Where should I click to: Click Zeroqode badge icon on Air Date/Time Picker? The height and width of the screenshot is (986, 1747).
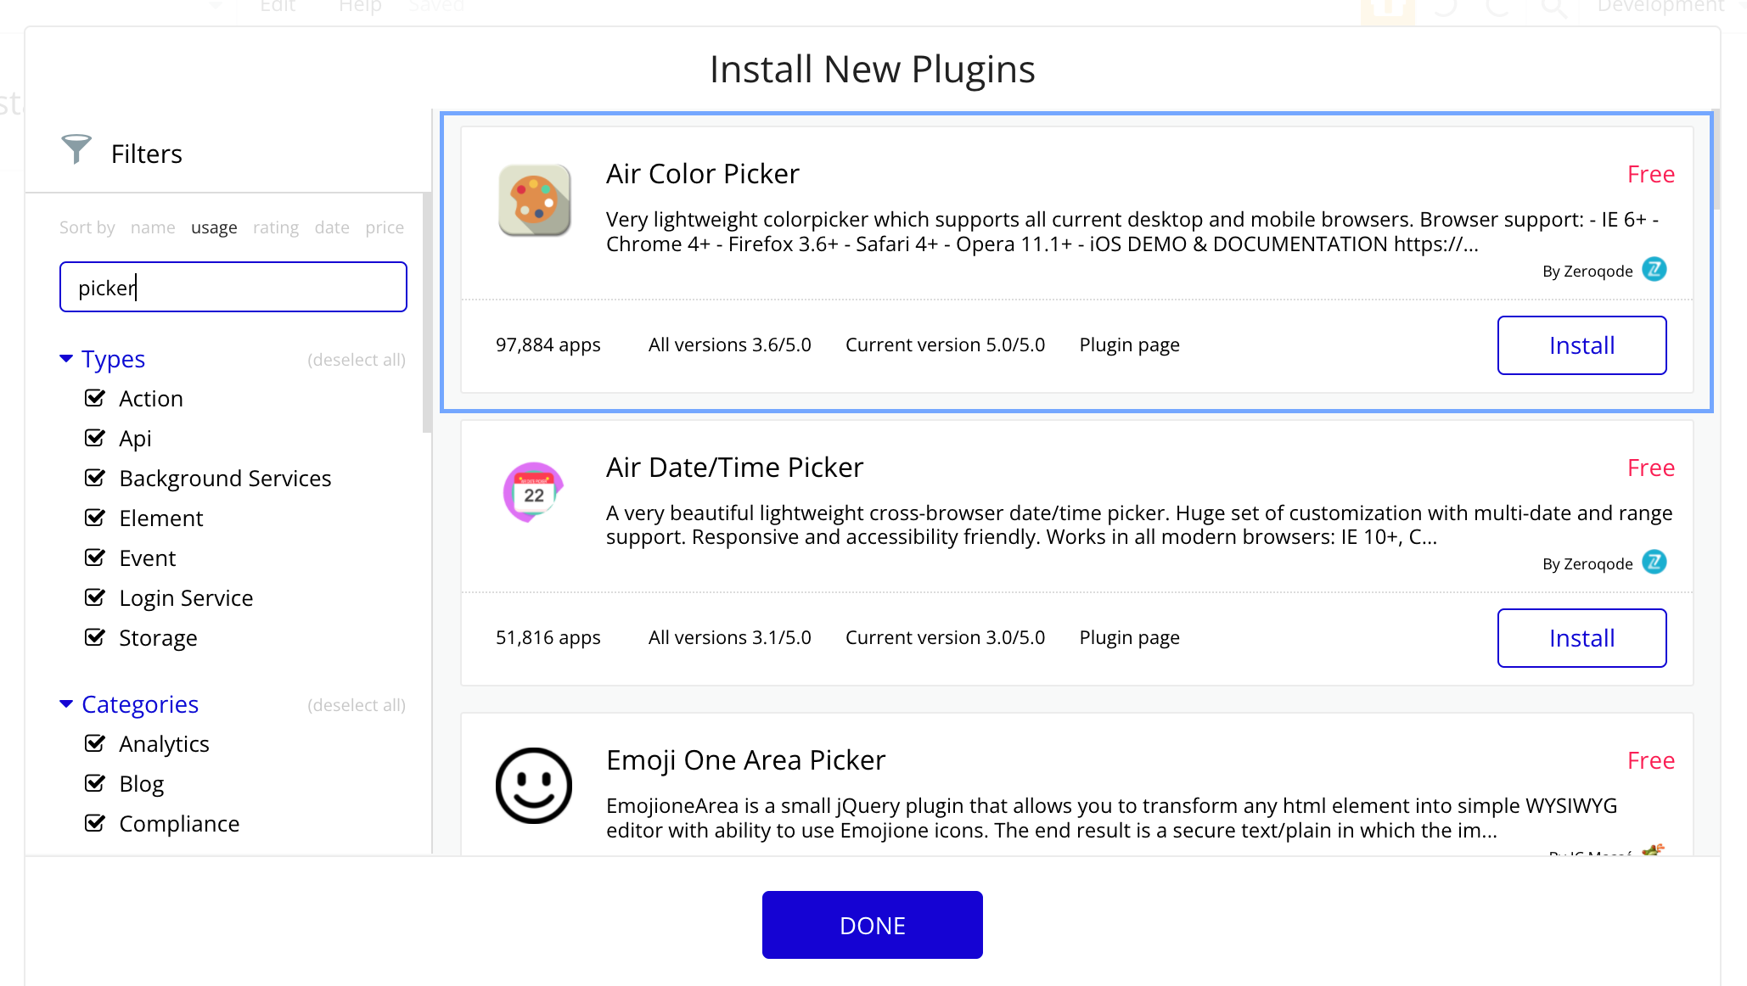pyautogui.click(x=1654, y=563)
